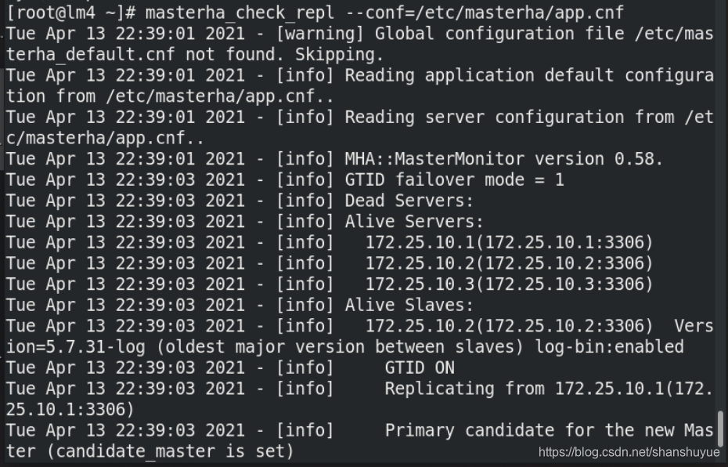Click 'Reading server configuration from' text
Image resolution: width=728 pixels, height=467 pixels.
coord(510,117)
